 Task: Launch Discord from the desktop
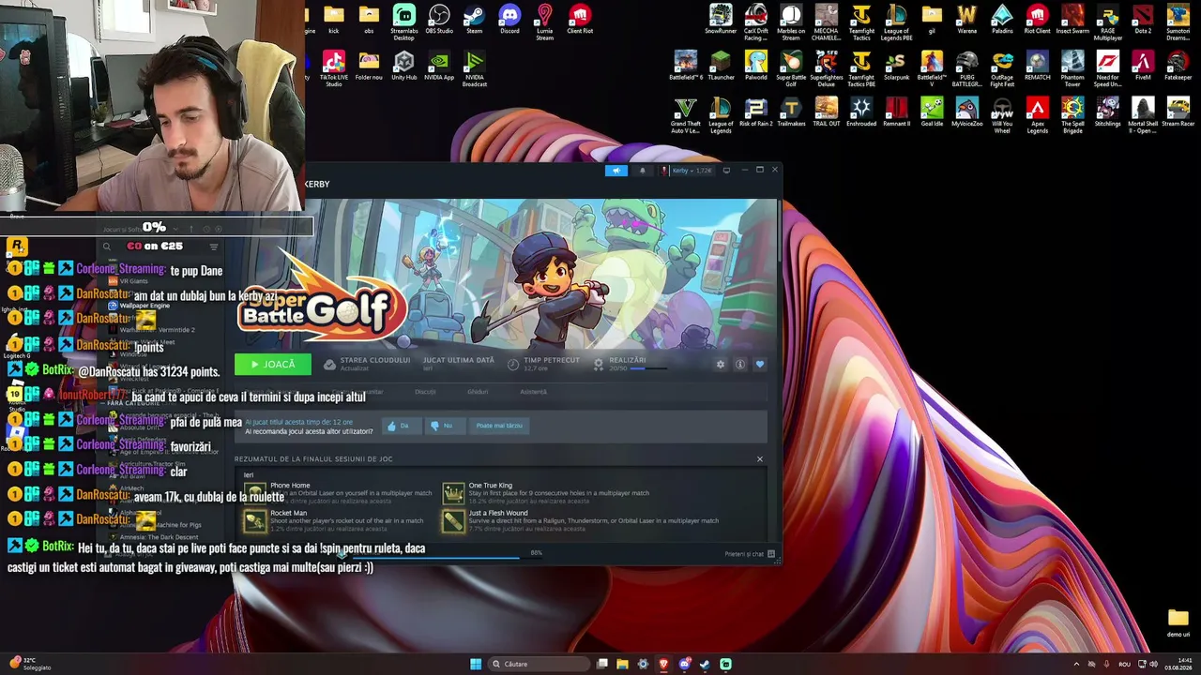point(509,19)
